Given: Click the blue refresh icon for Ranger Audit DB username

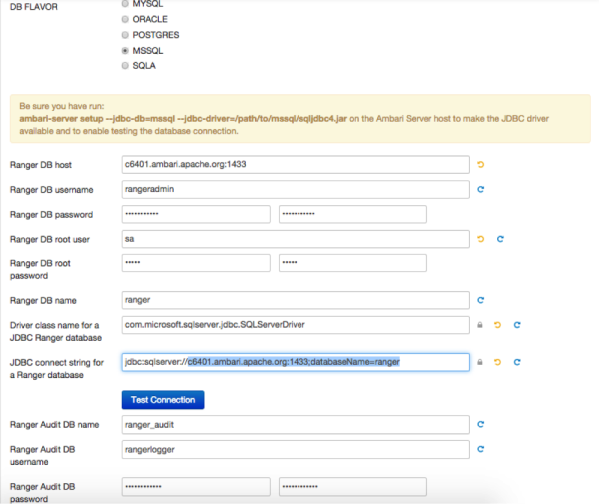Looking at the screenshot, I should tap(480, 449).
